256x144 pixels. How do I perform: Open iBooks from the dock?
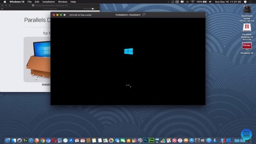pyautogui.click(x=186, y=140)
